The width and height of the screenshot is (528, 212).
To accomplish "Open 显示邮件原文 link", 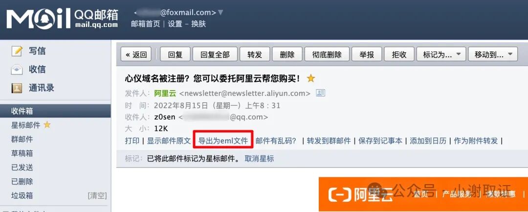I will [169, 141].
